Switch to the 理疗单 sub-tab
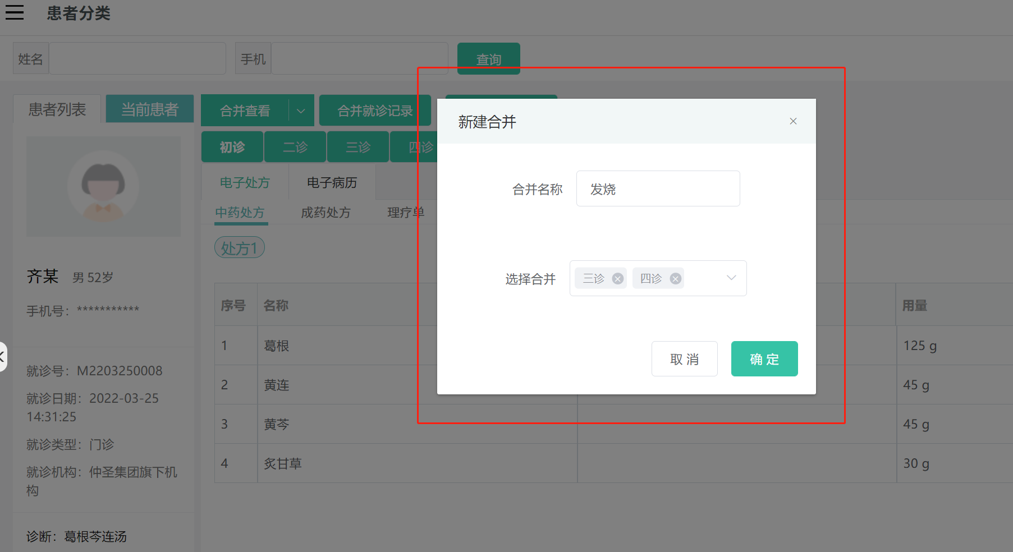1013x552 pixels. [x=406, y=213]
